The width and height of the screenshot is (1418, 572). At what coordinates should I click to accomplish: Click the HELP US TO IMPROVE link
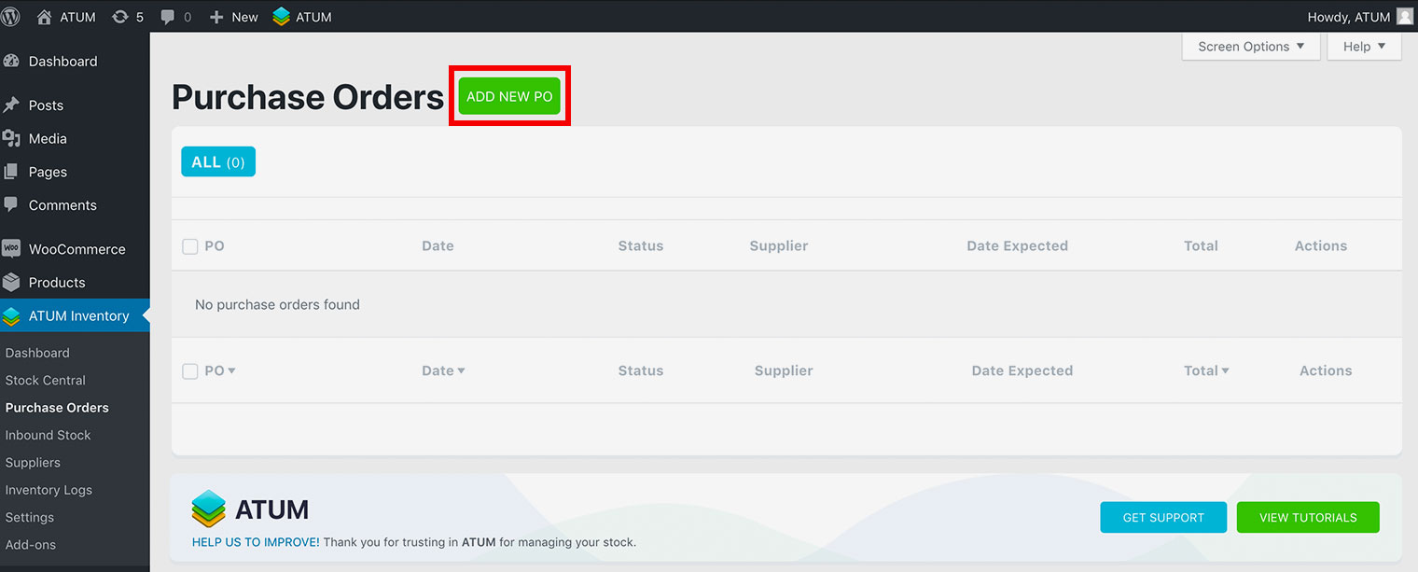pos(256,542)
